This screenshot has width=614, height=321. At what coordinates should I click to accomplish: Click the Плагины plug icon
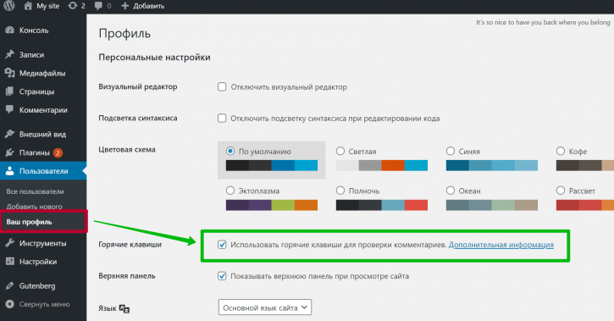10,152
